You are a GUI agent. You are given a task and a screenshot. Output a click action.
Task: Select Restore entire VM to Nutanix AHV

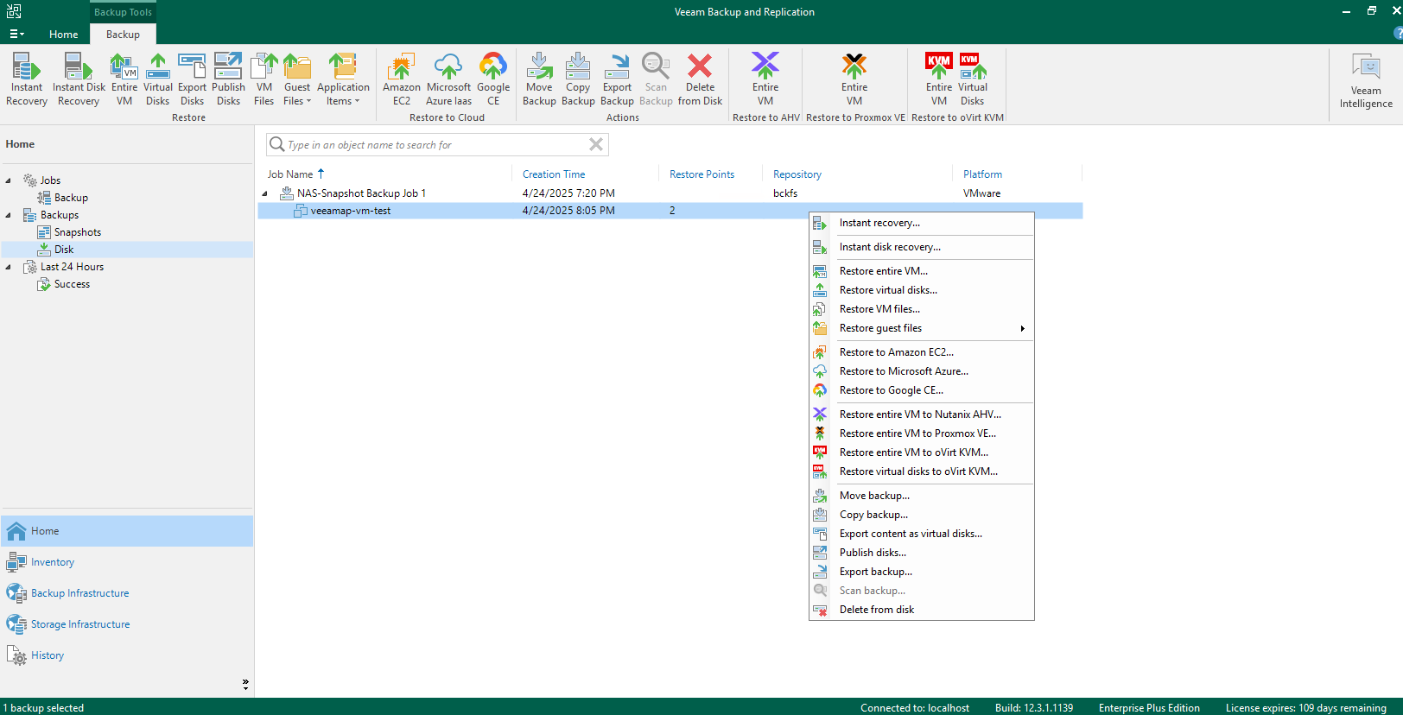point(921,414)
